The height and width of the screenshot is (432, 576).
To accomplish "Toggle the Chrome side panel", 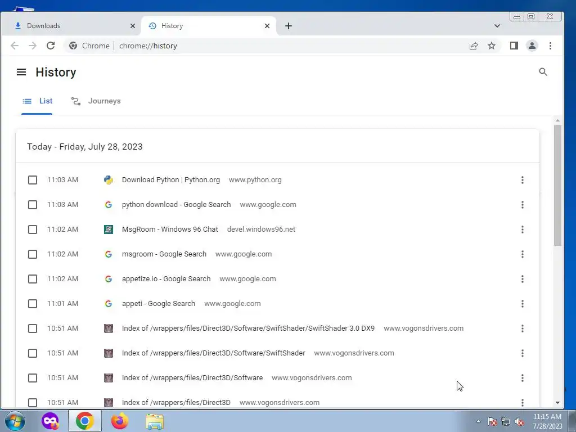I will pyautogui.click(x=514, y=46).
